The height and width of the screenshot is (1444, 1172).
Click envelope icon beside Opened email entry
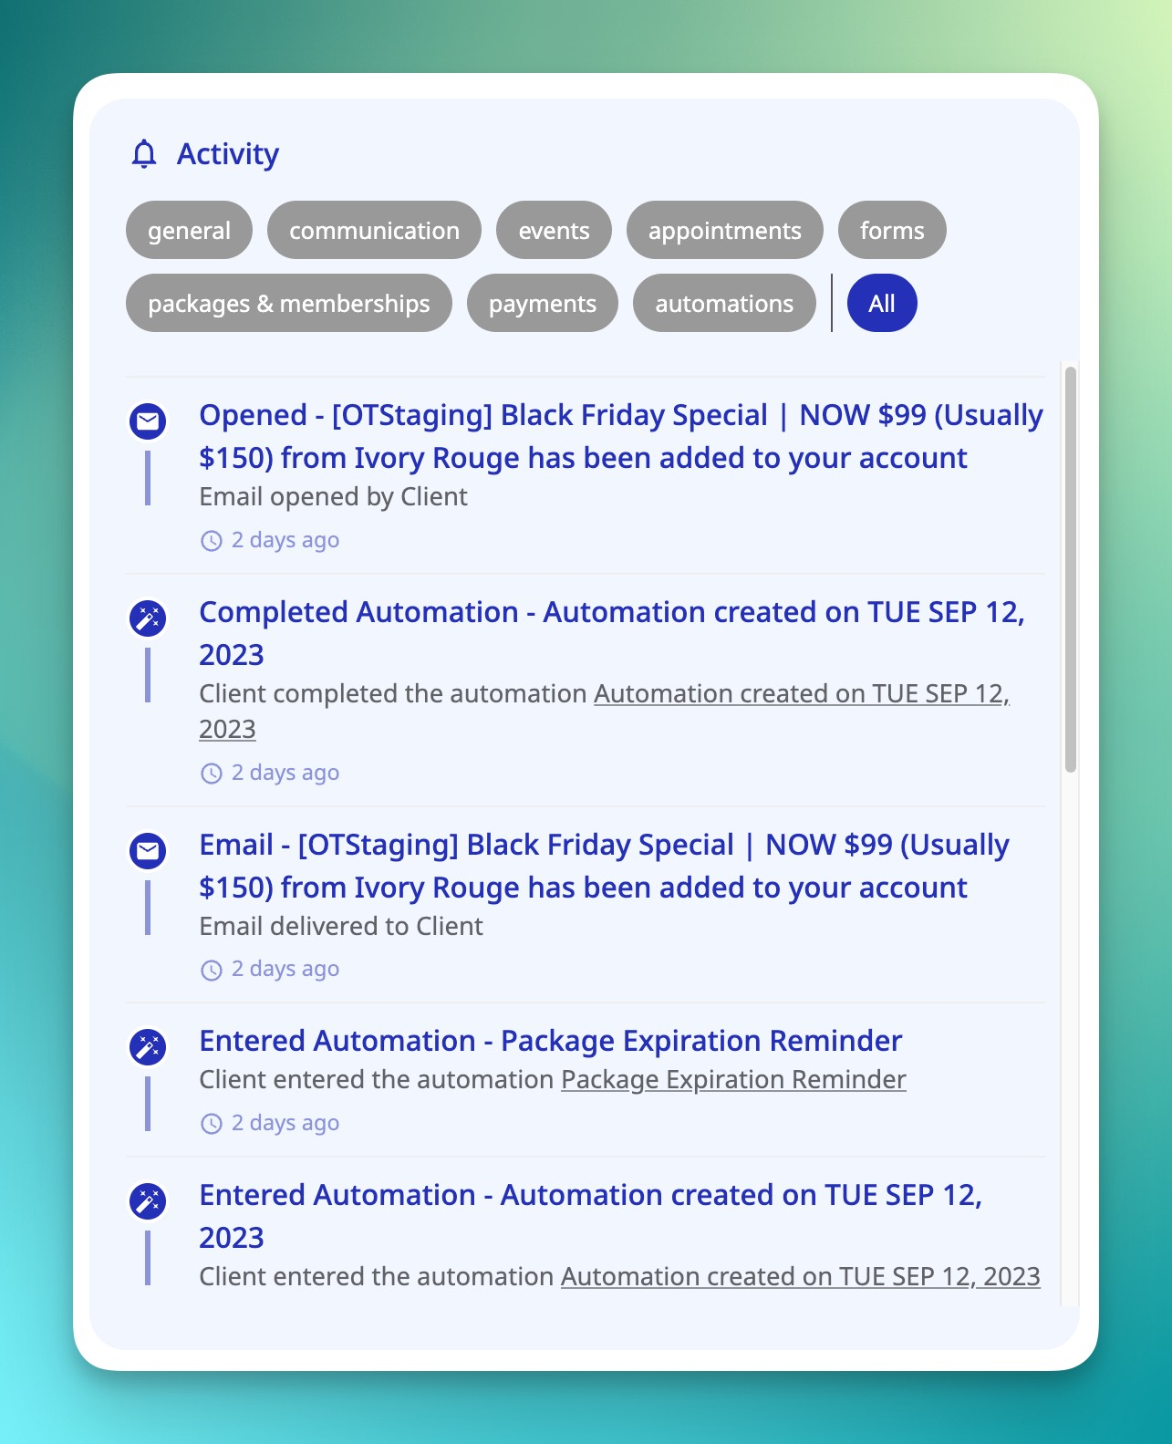(x=148, y=421)
